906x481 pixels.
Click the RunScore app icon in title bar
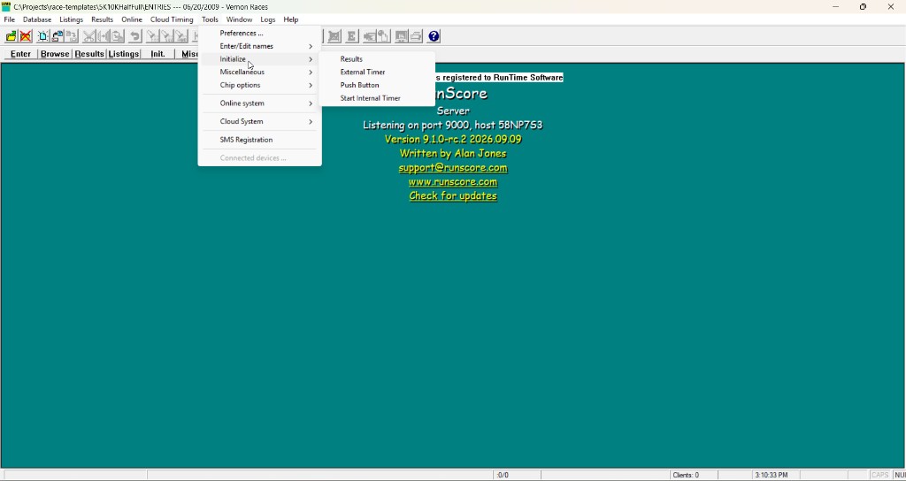point(6,6)
